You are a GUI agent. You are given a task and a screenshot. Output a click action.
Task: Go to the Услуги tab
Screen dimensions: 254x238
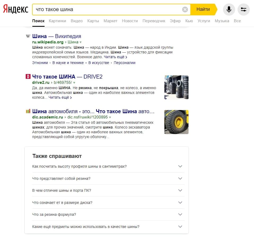click(x=204, y=21)
